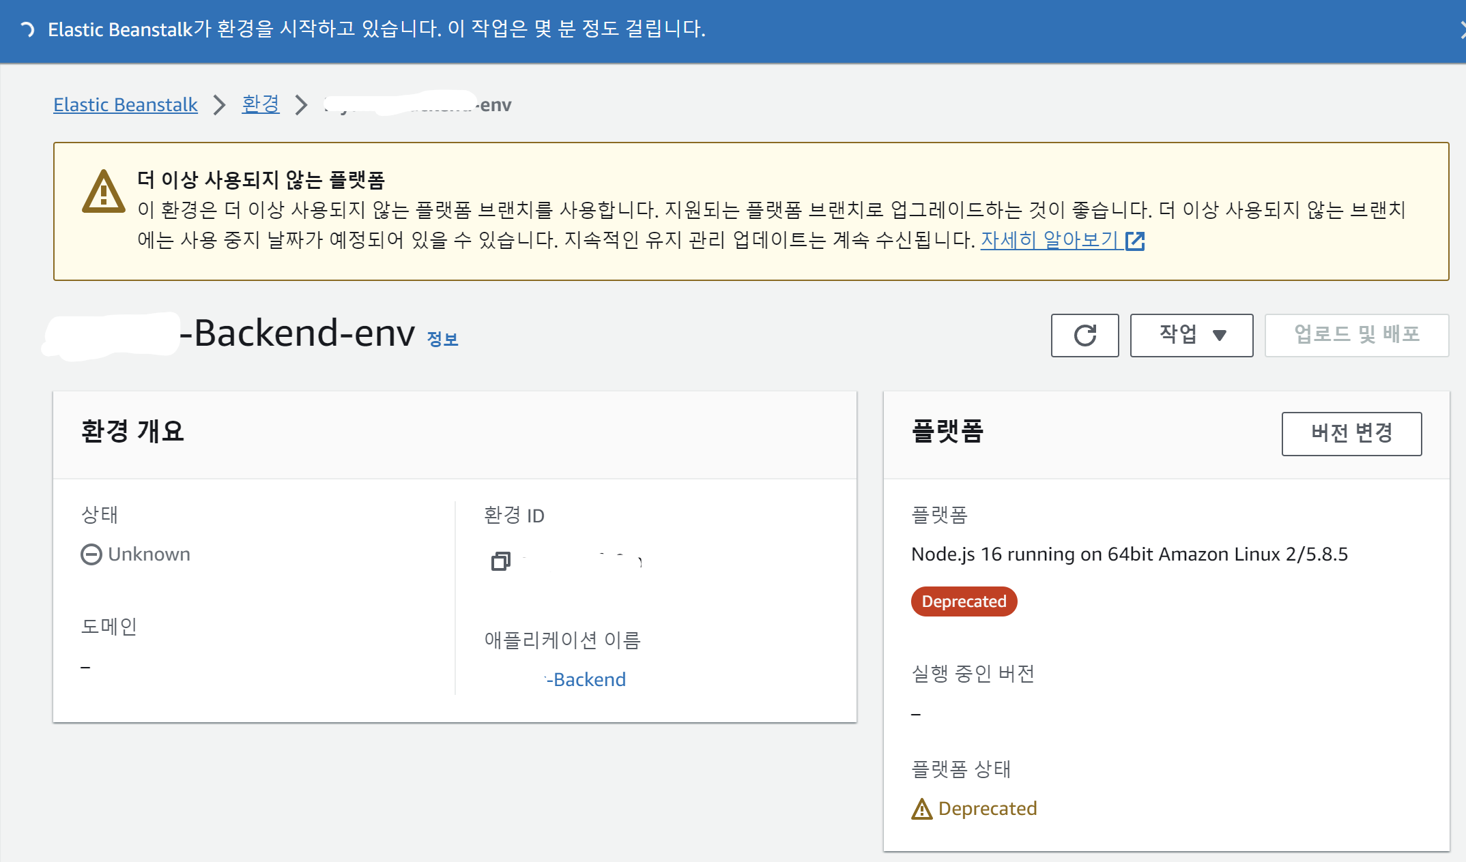The image size is (1466, 862).
Task: Click the 플랫폼 panel heading
Action: (x=947, y=431)
